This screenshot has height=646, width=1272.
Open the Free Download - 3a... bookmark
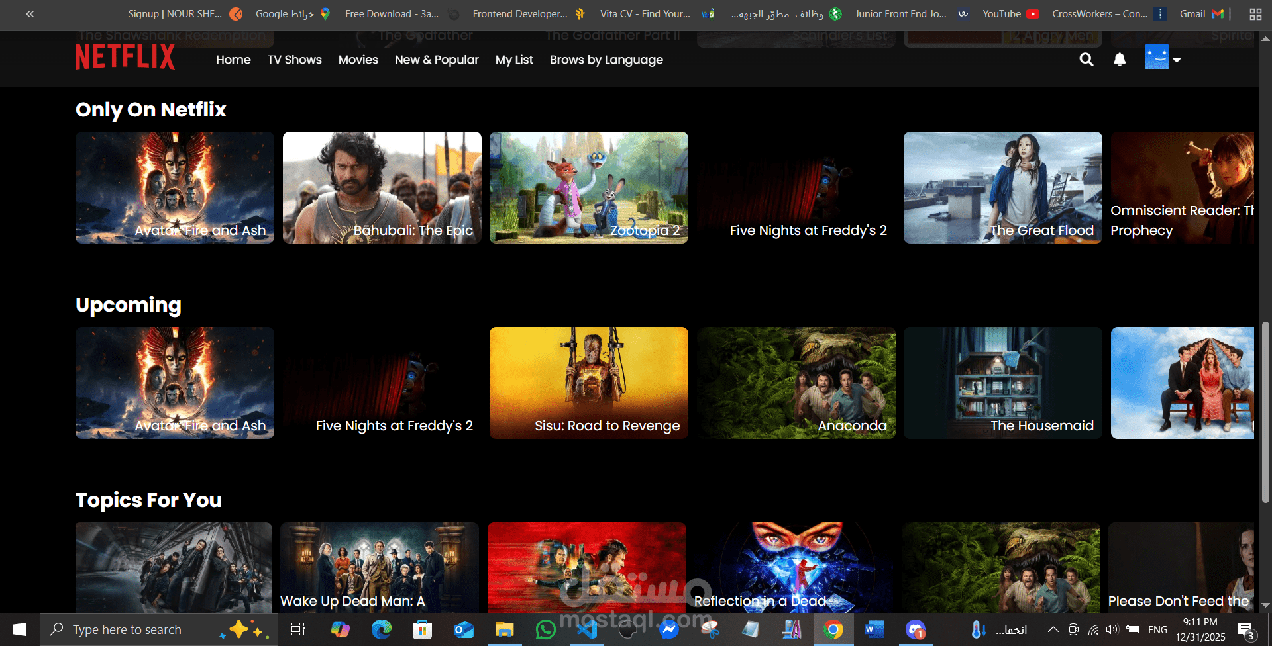tap(402, 13)
